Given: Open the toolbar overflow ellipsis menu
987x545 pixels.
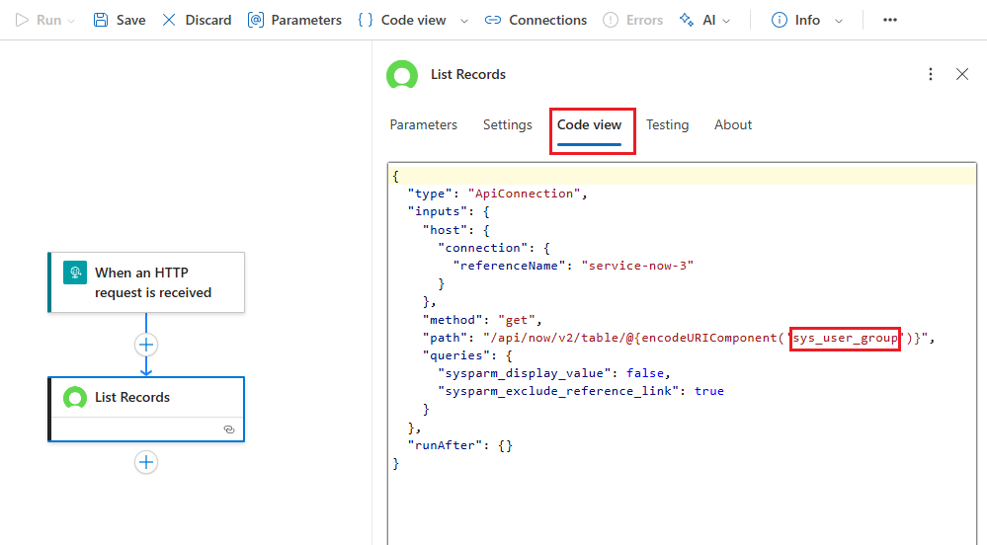Looking at the screenshot, I should pyautogui.click(x=890, y=20).
